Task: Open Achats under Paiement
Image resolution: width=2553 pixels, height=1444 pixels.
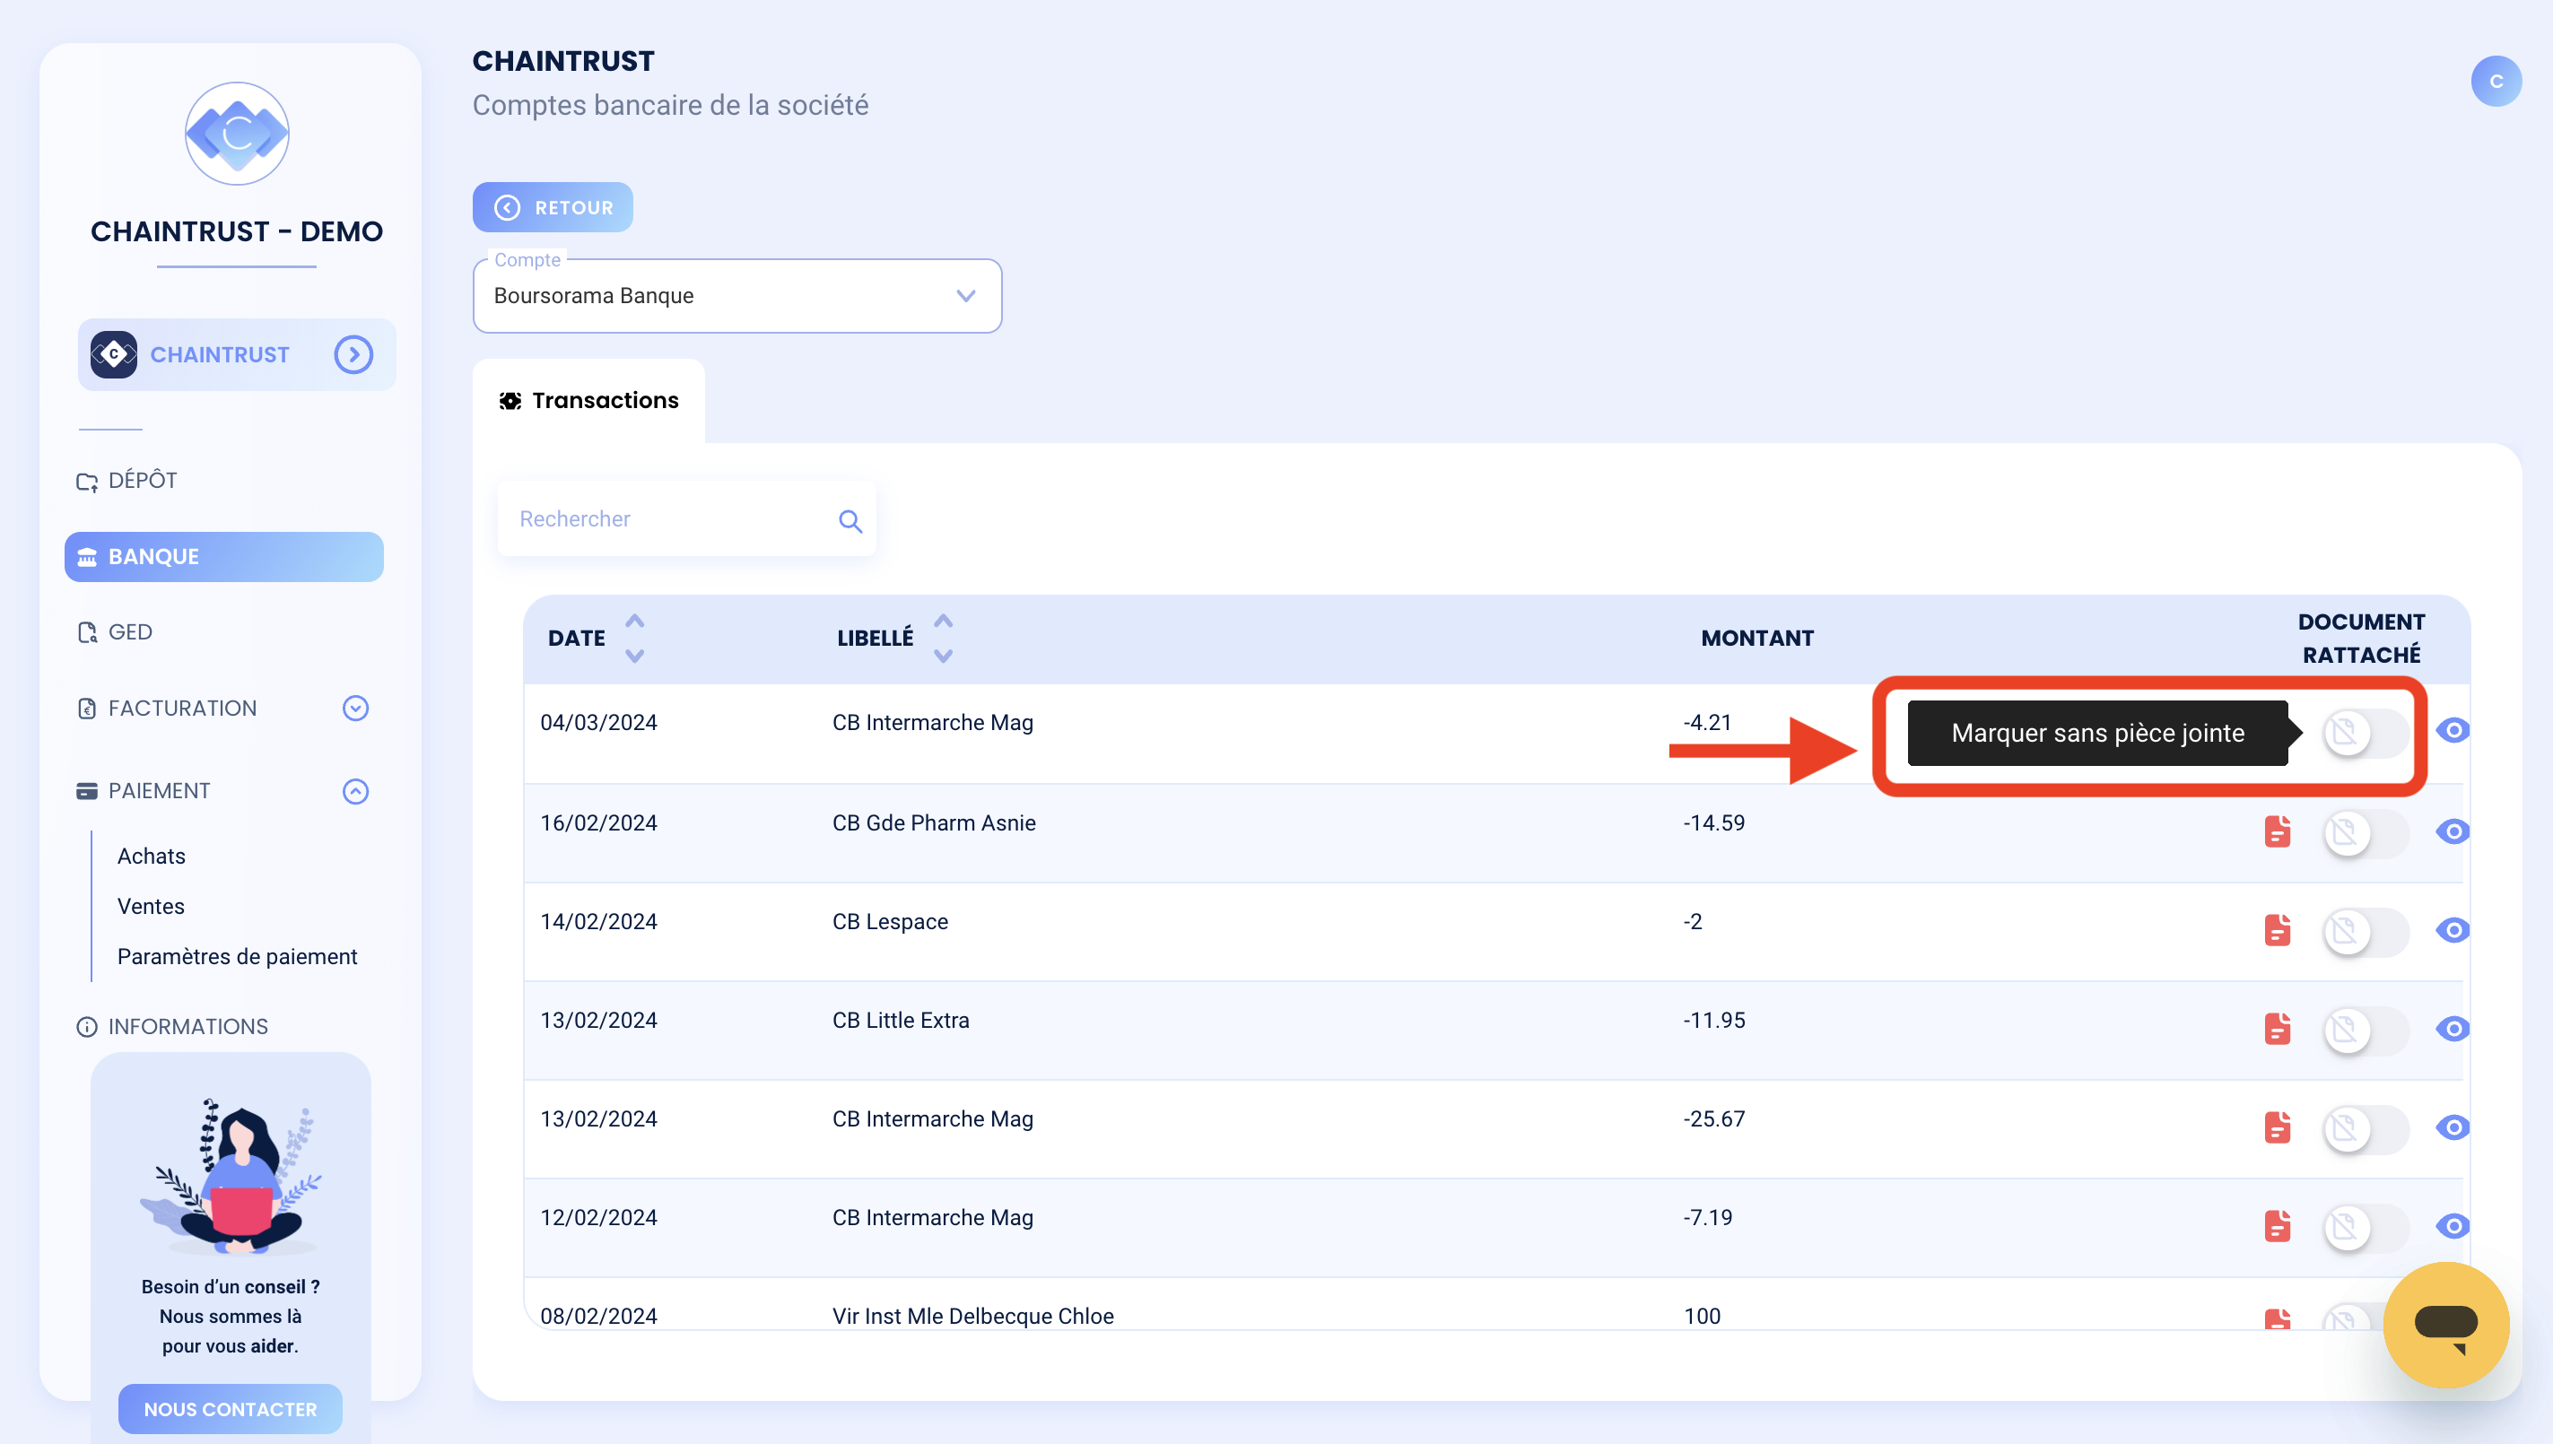Action: pos(151,856)
